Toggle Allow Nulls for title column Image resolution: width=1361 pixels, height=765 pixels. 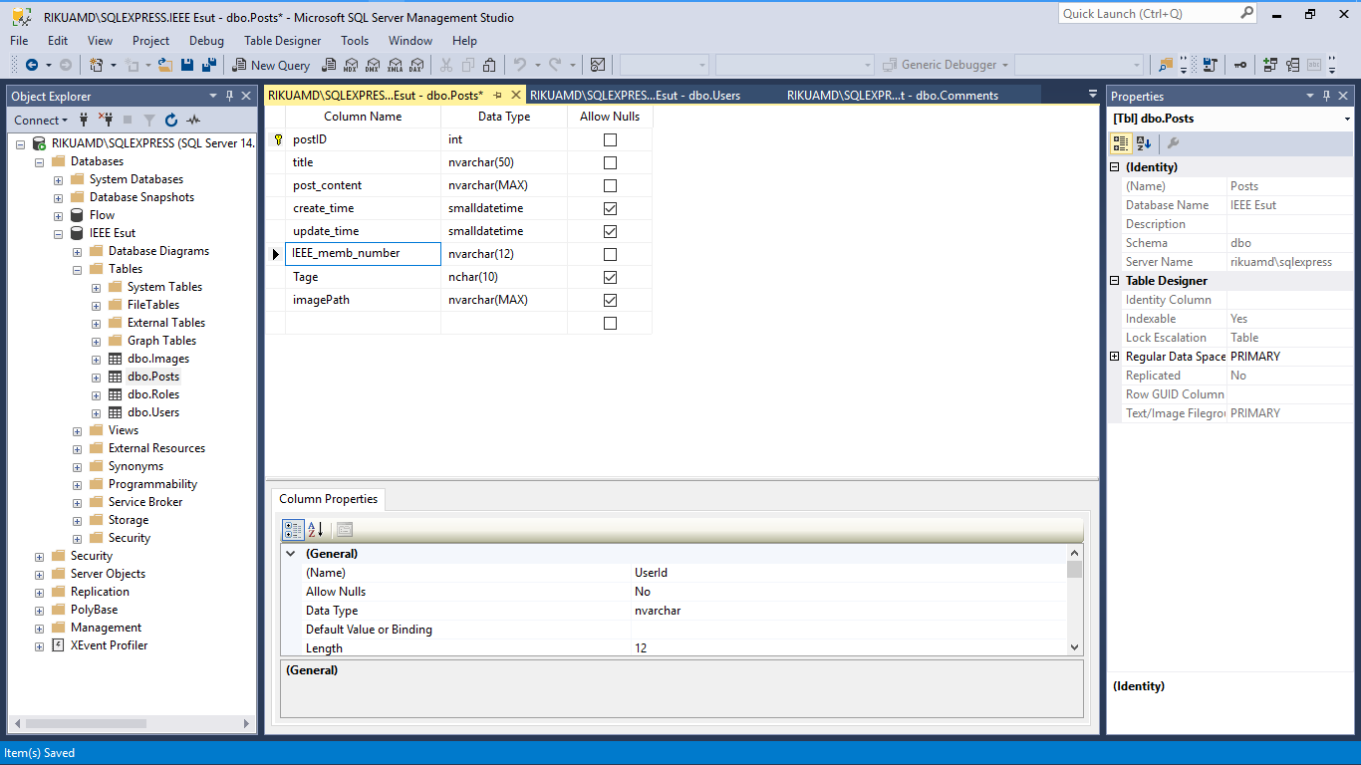[x=611, y=162]
